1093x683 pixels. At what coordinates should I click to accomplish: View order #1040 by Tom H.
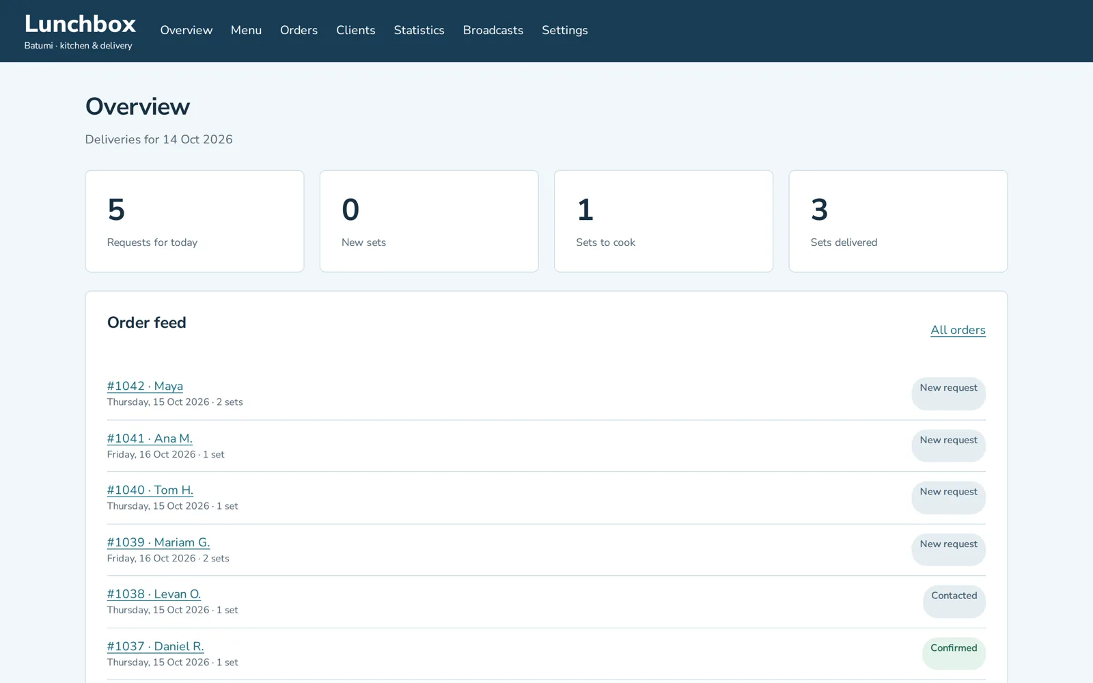pos(150,490)
